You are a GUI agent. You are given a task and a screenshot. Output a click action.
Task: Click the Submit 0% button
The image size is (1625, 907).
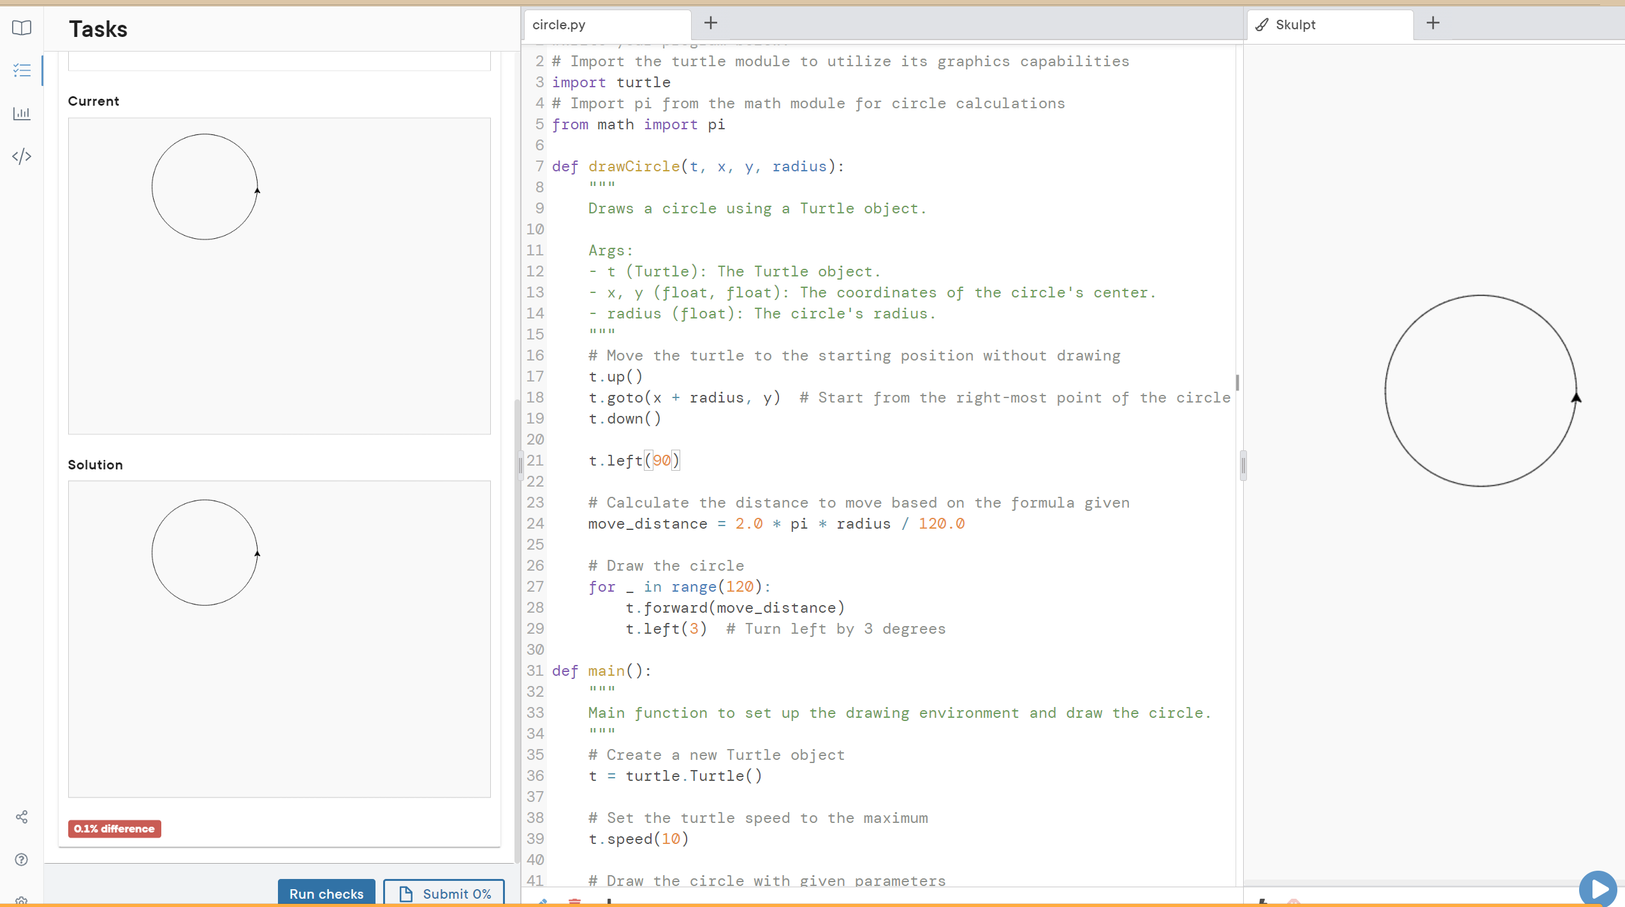pyautogui.click(x=444, y=893)
